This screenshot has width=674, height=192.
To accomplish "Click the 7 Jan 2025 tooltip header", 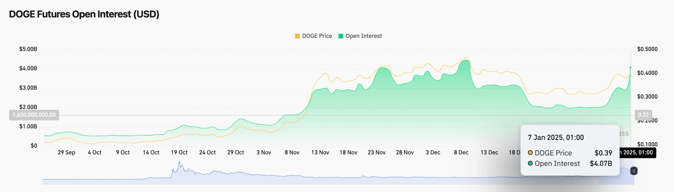I will (x=556, y=137).
